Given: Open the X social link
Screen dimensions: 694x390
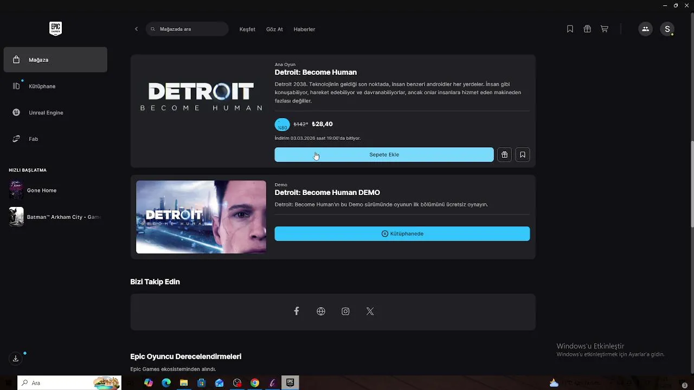Looking at the screenshot, I should point(370,311).
